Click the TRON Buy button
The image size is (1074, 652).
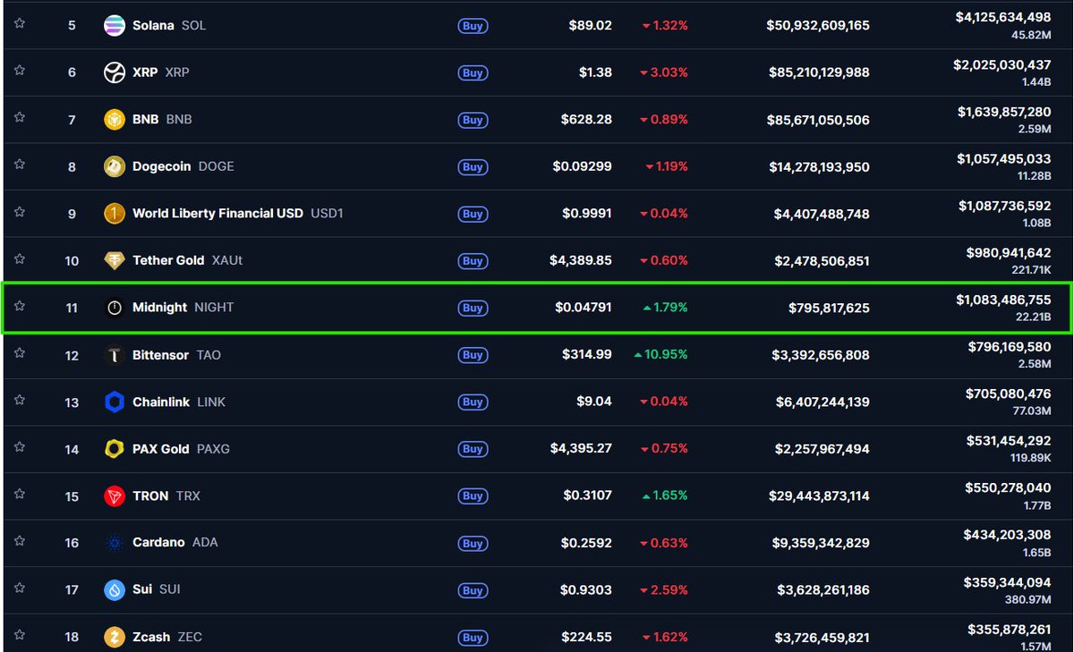473,496
